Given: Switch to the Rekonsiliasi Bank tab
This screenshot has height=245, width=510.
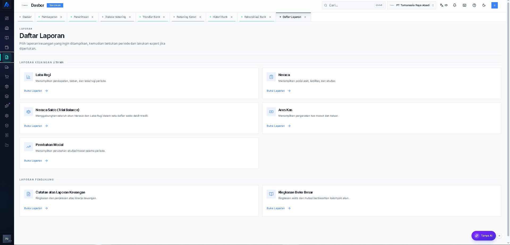Looking at the screenshot, I should point(255,17).
